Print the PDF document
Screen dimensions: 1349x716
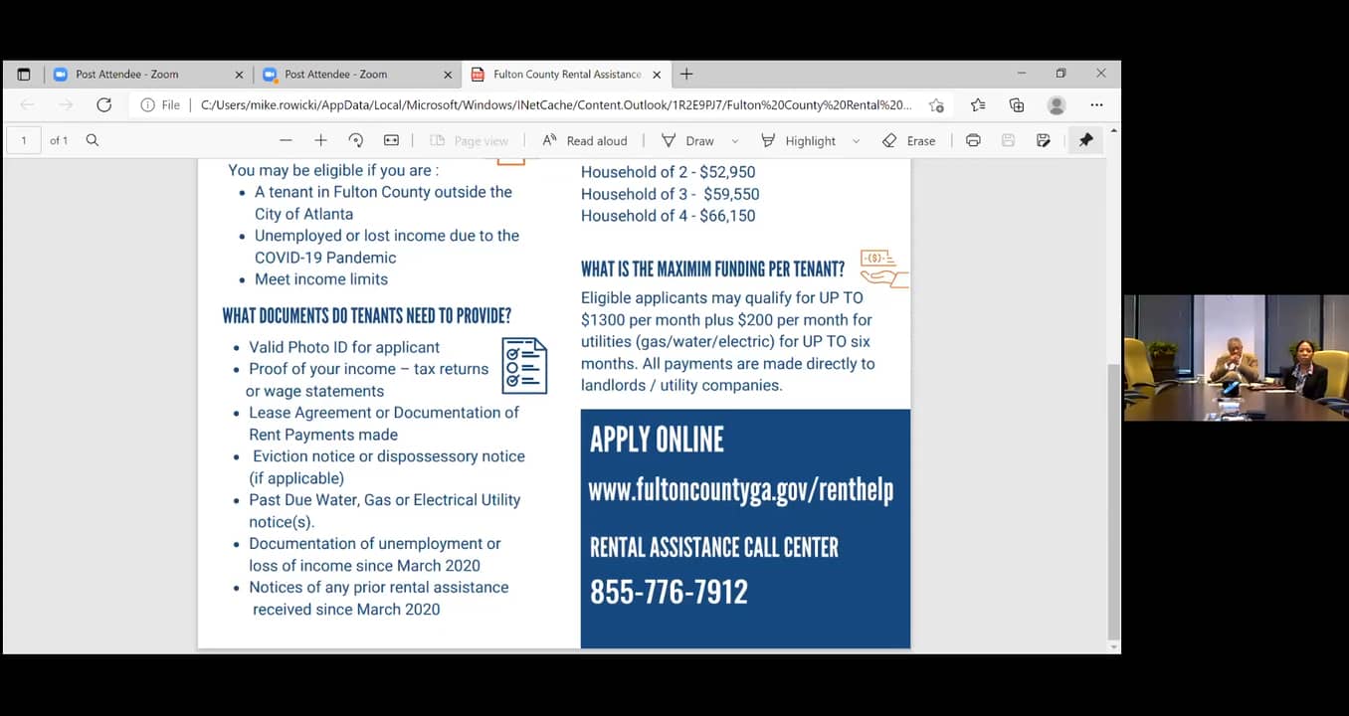pos(973,140)
